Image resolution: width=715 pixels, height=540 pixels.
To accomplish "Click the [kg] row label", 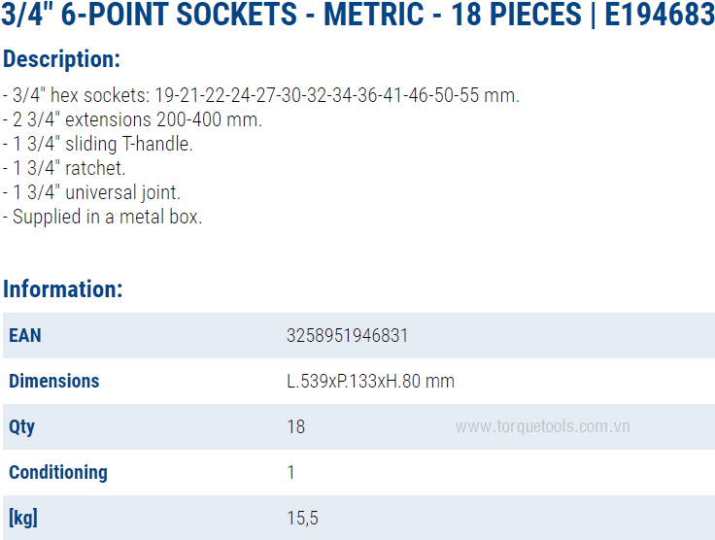I will click(23, 518).
